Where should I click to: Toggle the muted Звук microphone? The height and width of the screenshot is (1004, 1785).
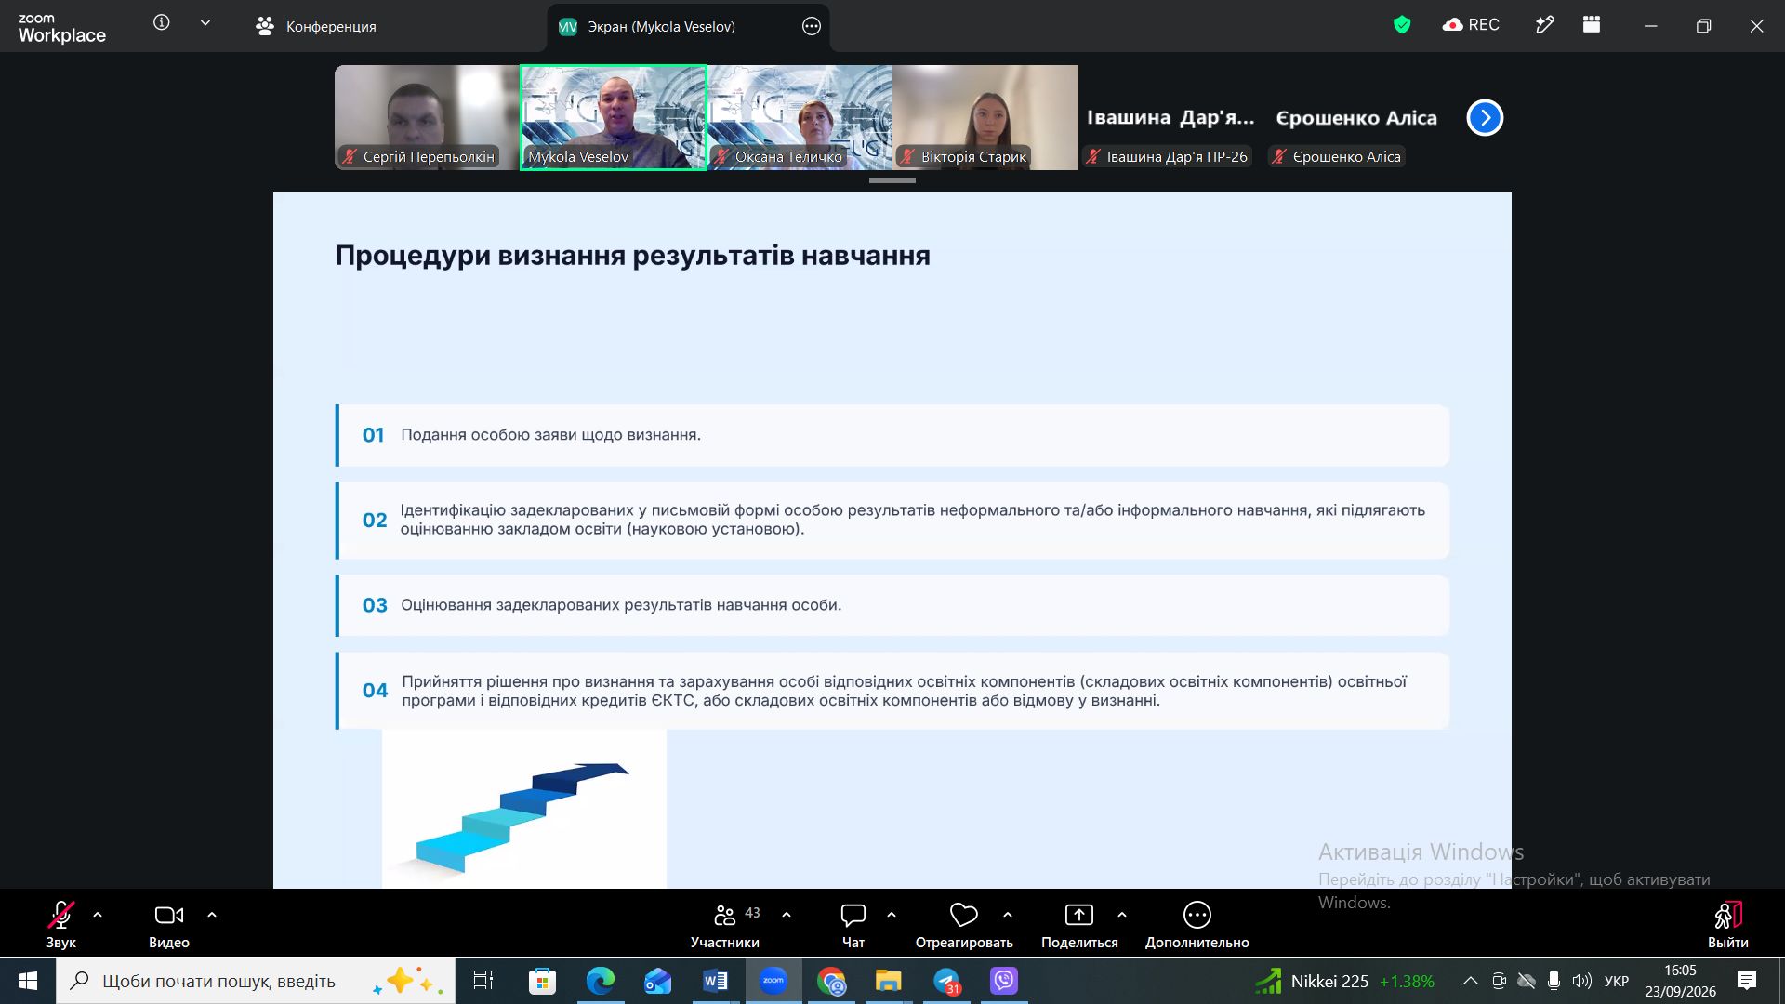[x=61, y=916]
